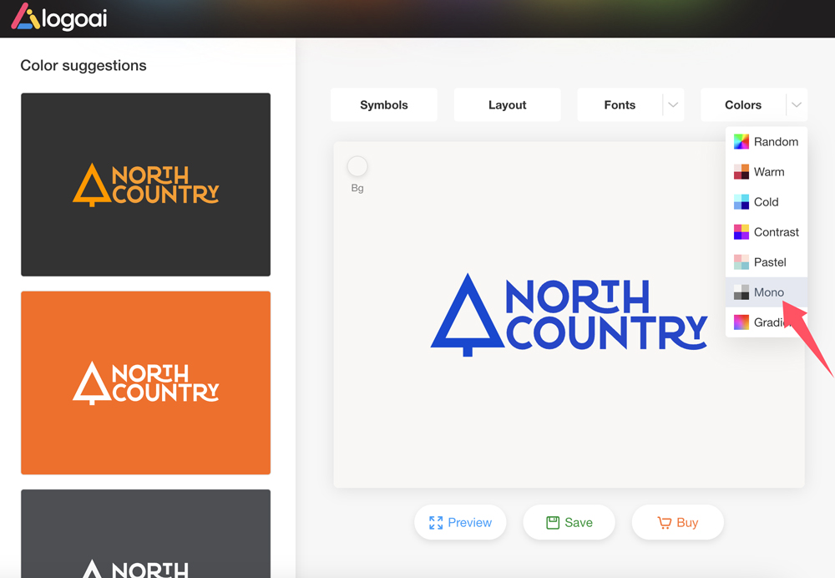Screen dimensions: 835x578
Task: Select the Contrast color palette icon
Action: tap(741, 232)
